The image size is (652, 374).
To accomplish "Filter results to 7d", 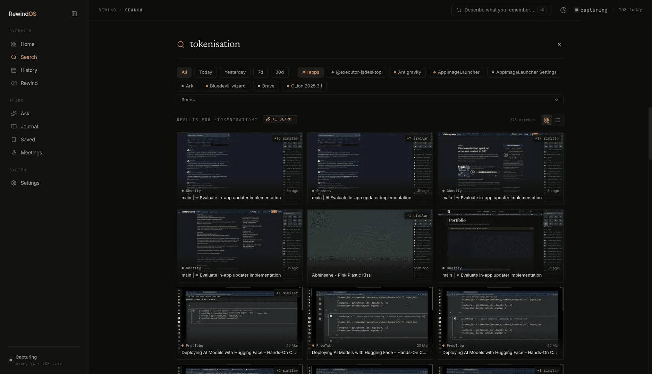I will pos(260,72).
